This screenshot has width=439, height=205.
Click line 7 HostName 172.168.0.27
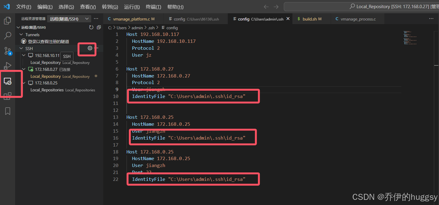[161, 76]
